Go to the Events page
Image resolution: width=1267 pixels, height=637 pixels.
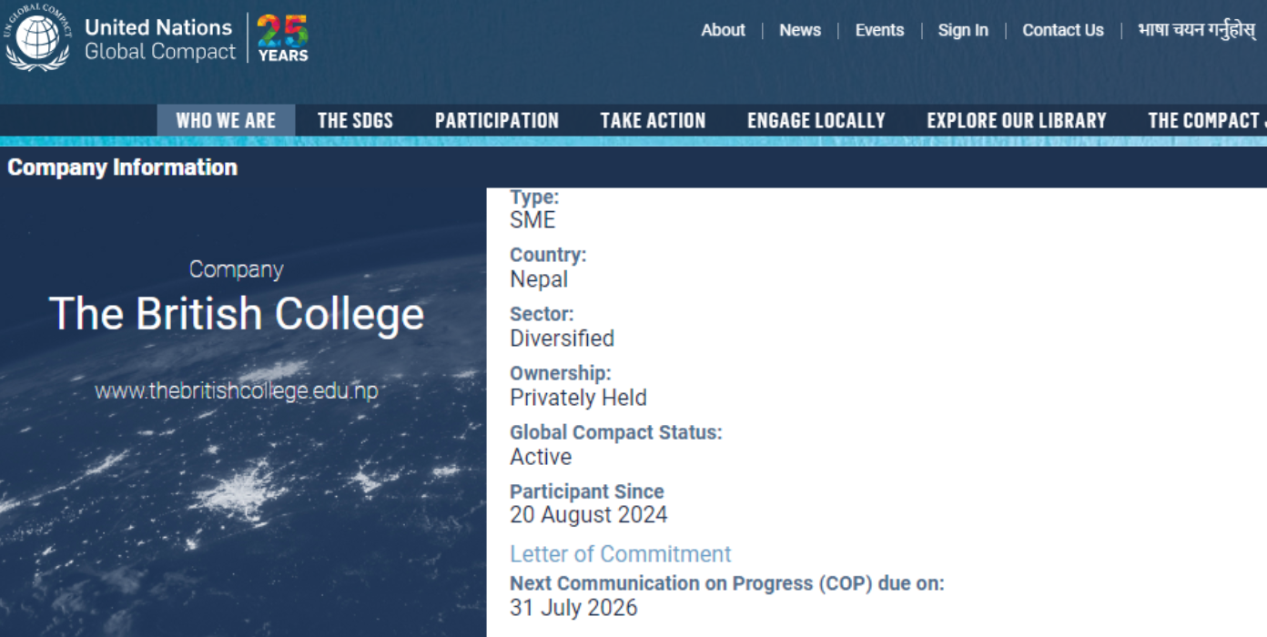click(878, 30)
